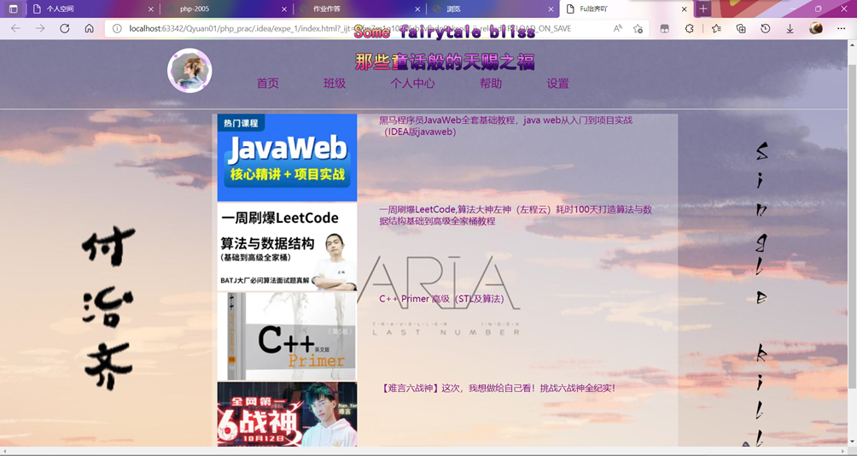Open the 黑马程序员JavaWeb course title link
Screen dimensions: 857x456
tap(505, 126)
